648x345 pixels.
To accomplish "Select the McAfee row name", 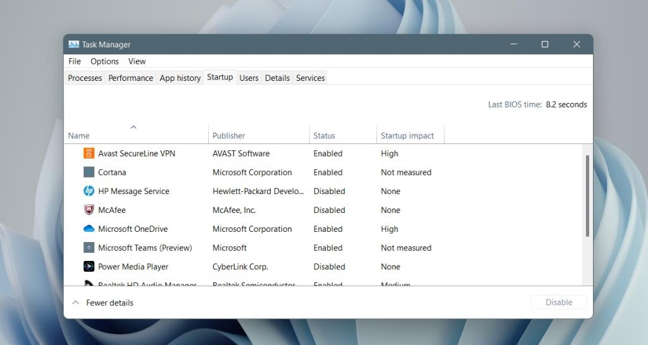I will tap(111, 210).
